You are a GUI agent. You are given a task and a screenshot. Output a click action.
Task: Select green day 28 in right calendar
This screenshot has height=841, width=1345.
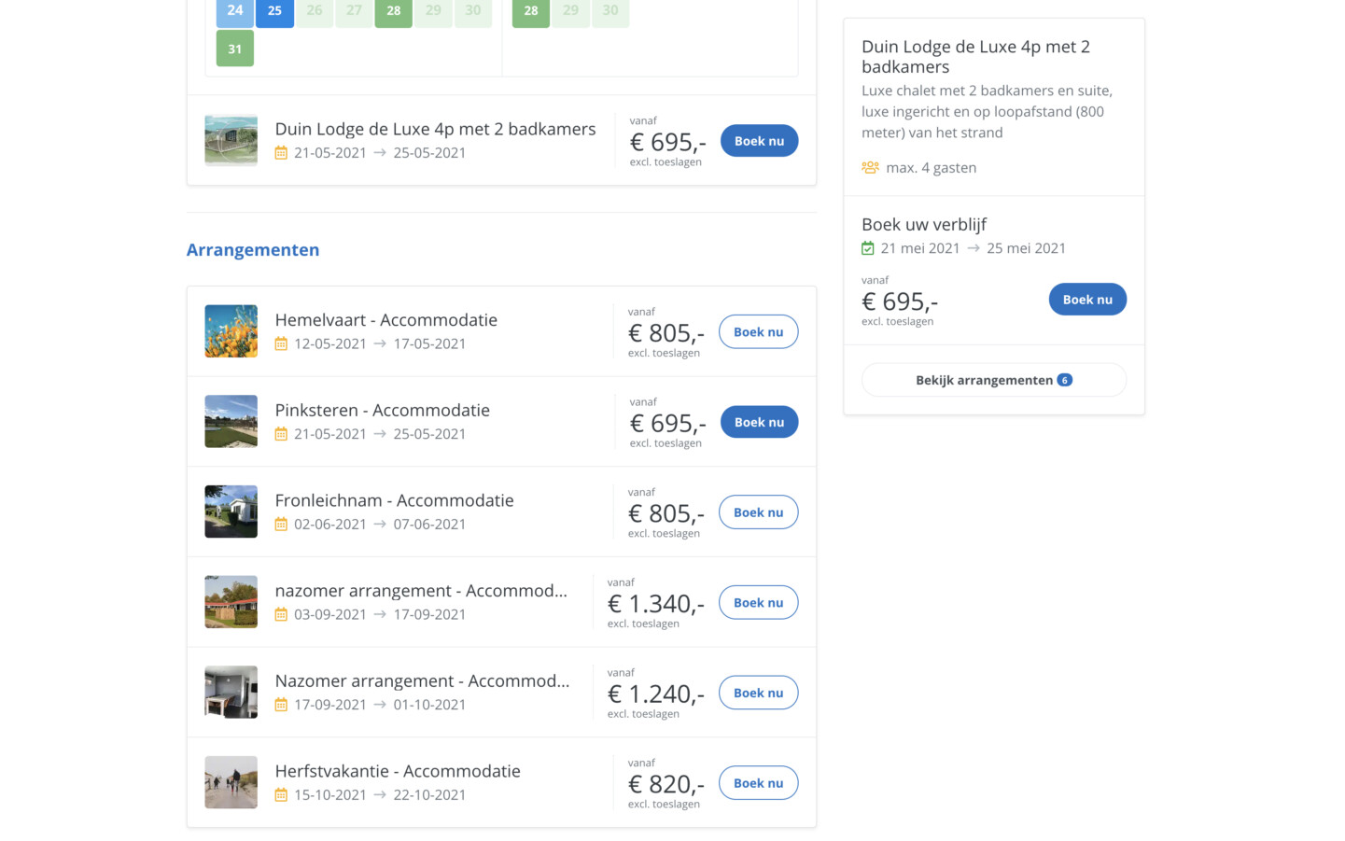point(530,11)
